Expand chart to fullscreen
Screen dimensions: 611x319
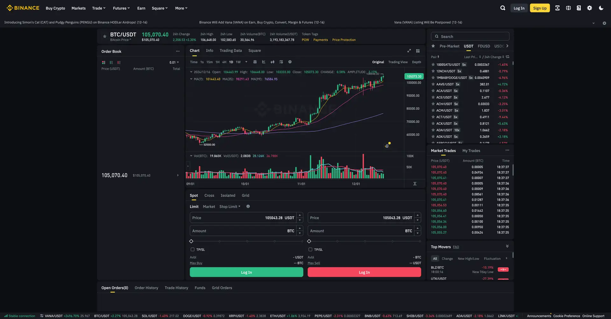(x=409, y=51)
